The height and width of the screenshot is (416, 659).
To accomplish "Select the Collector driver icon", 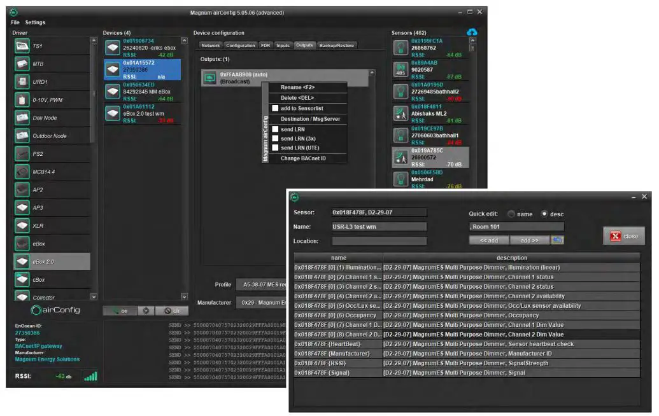I will [22, 296].
